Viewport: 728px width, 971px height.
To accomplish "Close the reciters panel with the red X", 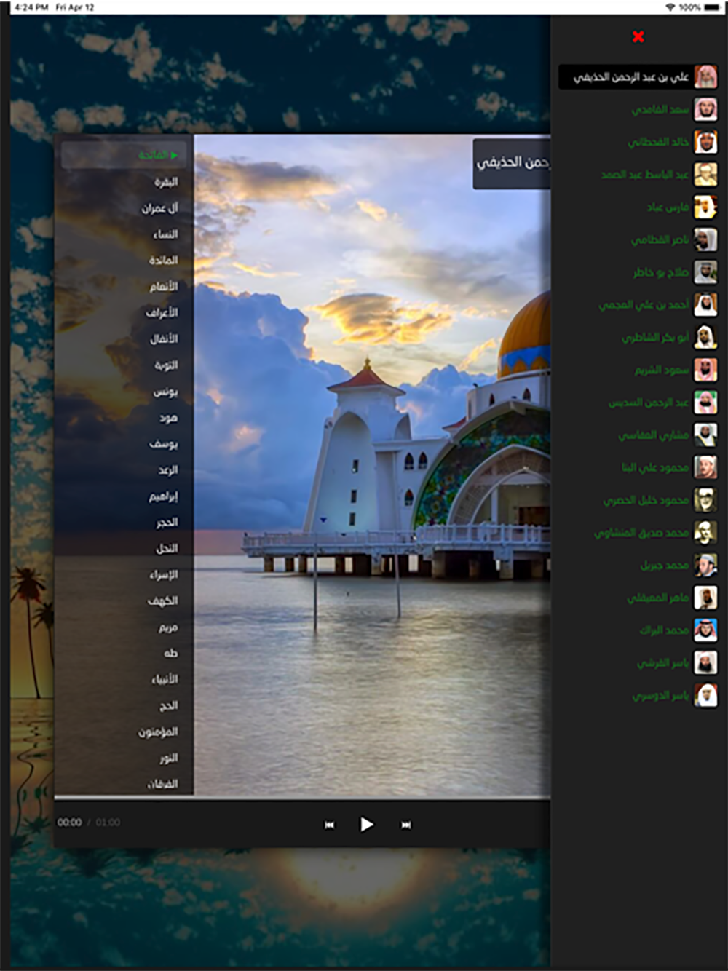I will coord(638,36).
